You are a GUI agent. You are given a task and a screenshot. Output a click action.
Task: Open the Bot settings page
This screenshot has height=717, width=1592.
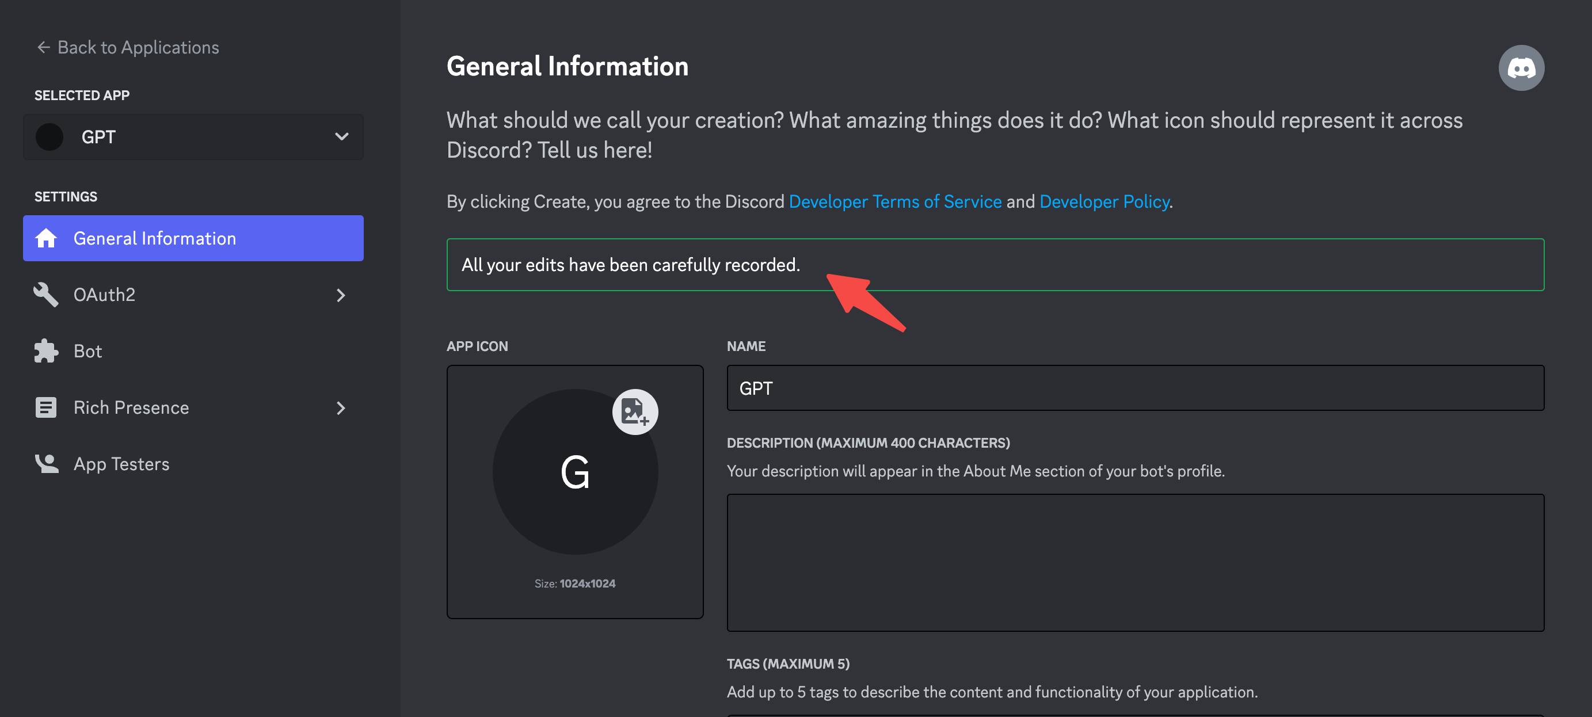point(193,351)
